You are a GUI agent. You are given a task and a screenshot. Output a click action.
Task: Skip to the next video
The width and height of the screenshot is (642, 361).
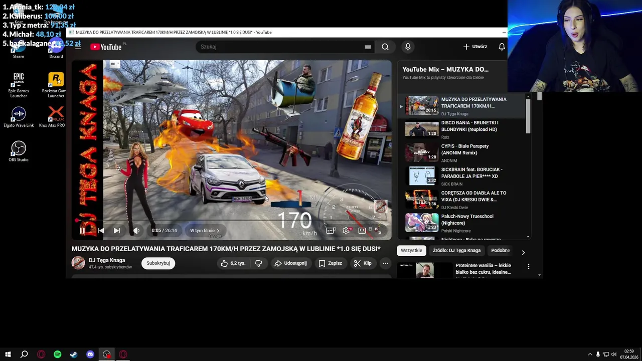pyautogui.click(x=117, y=231)
